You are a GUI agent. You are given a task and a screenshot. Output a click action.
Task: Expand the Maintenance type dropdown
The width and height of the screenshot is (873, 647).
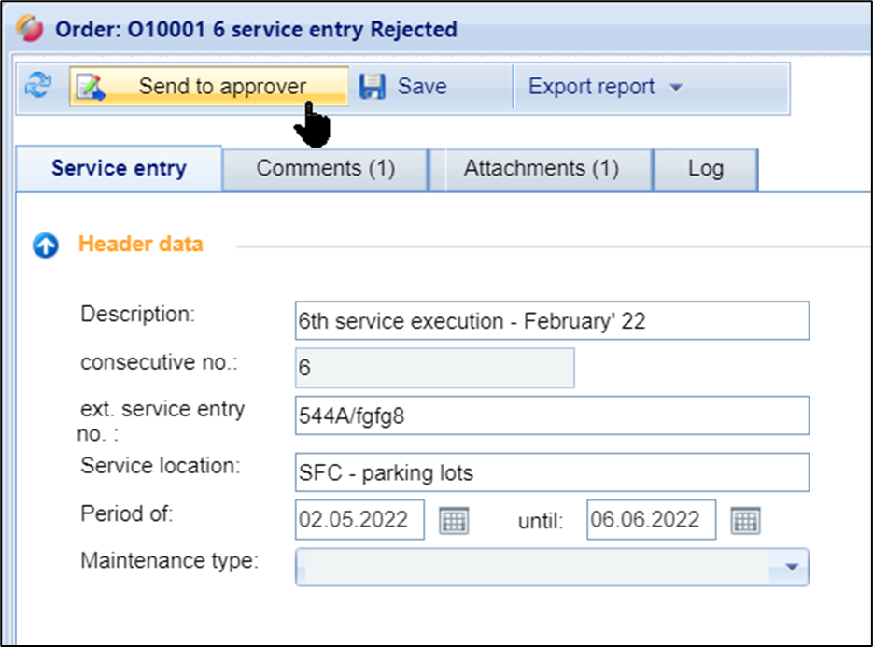pos(792,566)
